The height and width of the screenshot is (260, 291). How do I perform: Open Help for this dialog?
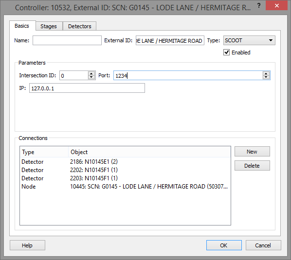(27, 245)
